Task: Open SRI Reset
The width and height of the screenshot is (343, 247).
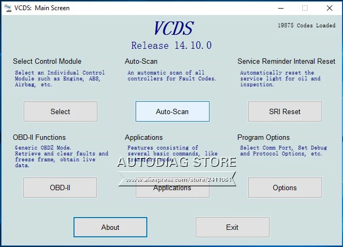Action: coord(285,111)
